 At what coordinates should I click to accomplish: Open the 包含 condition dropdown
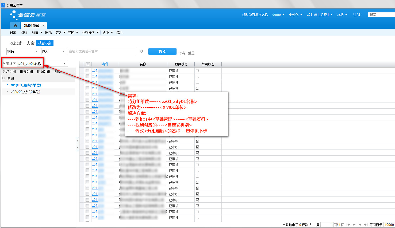[x=63, y=52]
